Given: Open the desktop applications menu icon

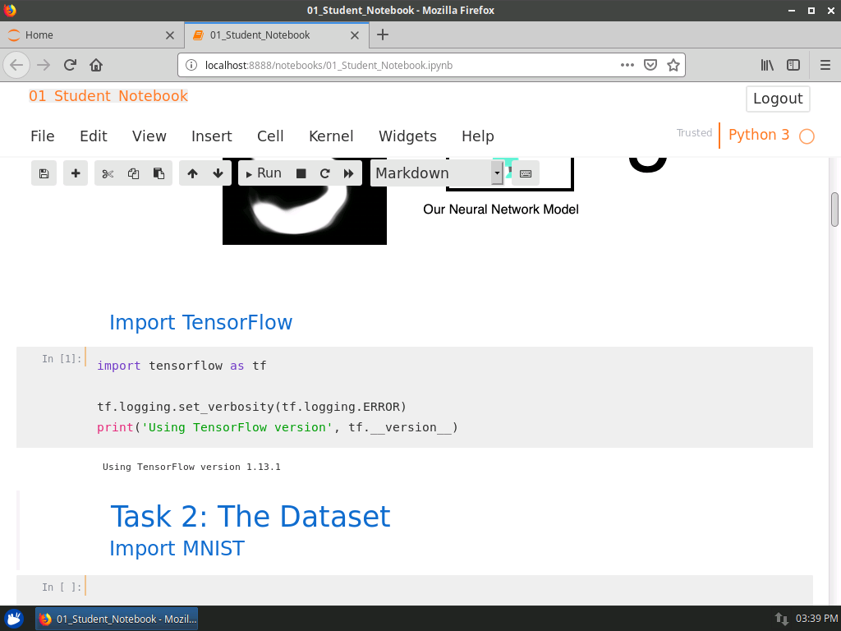Looking at the screenshot, I should pos(14,619).
